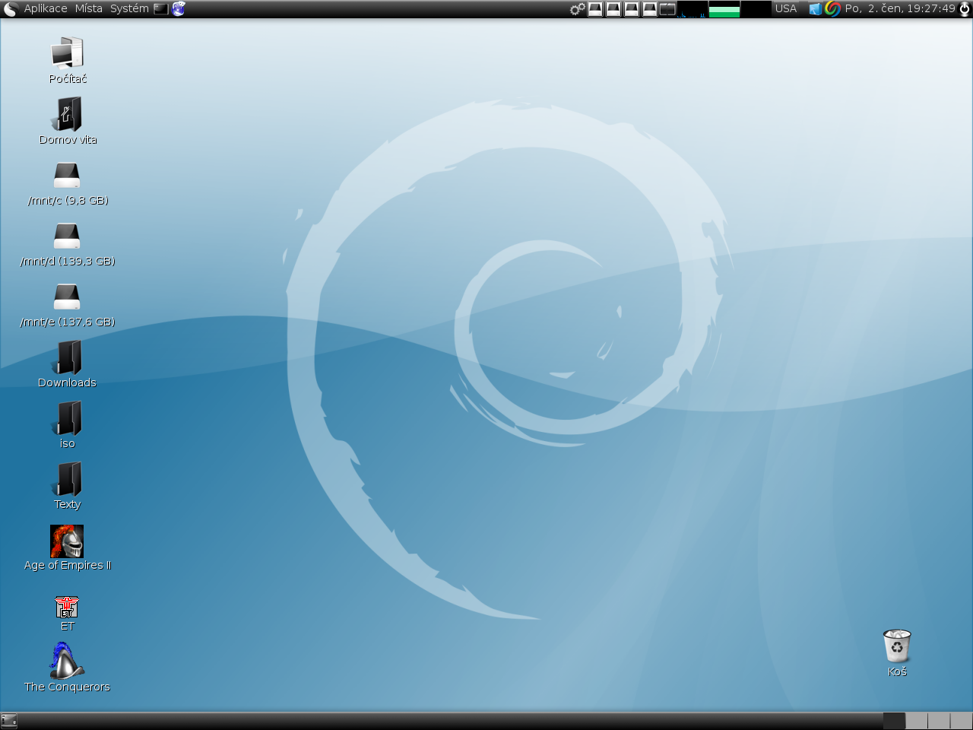The width and height of the screenshot is (973, 730).
Task: Launch the web browser globe icon
Action: pos(179,9)
